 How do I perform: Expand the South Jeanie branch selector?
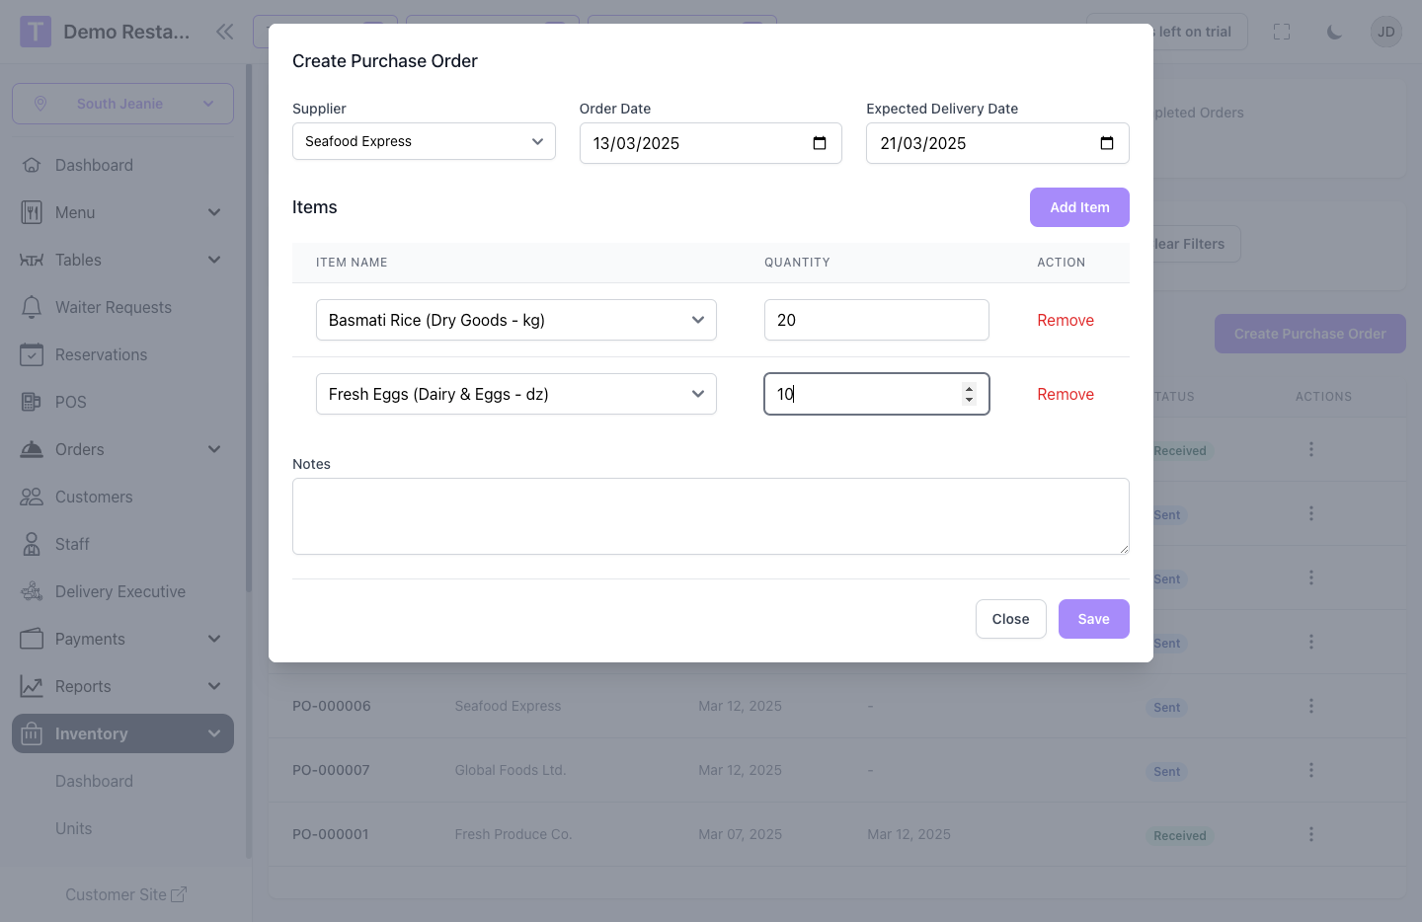(122, 104)
